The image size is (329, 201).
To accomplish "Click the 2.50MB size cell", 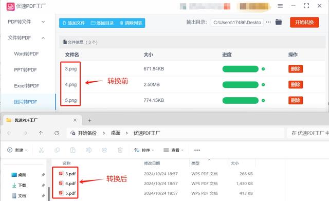I will (x=152, y=84).
